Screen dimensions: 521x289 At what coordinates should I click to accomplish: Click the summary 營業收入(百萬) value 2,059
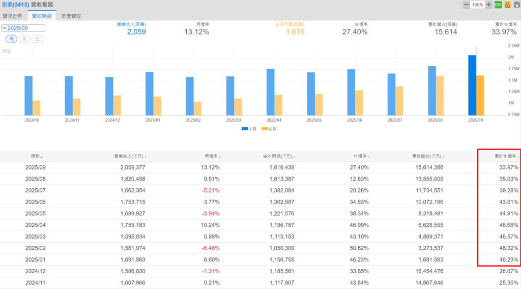pyautogui.click(x=136, y=32)
